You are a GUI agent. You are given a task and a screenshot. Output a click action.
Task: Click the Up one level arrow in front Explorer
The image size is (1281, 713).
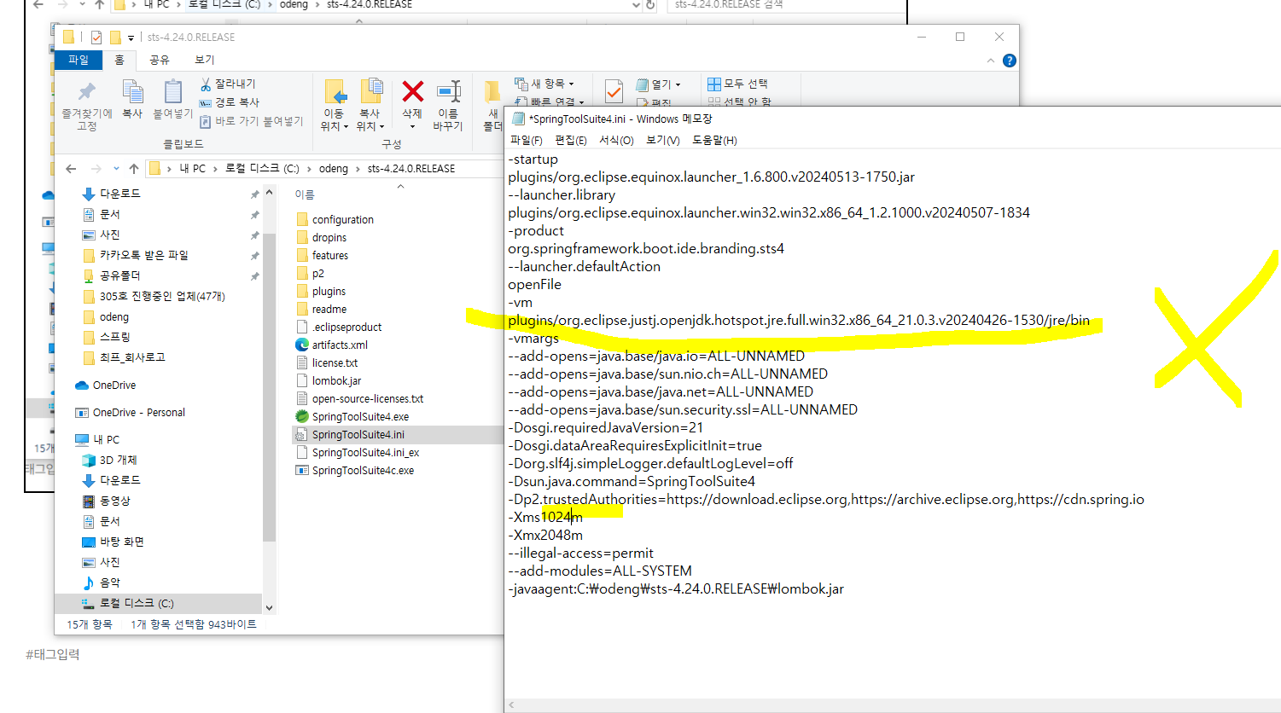point(134,169)
